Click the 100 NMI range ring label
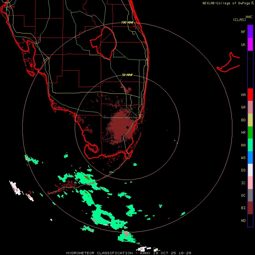255x255 pixels. coord(127,22)
